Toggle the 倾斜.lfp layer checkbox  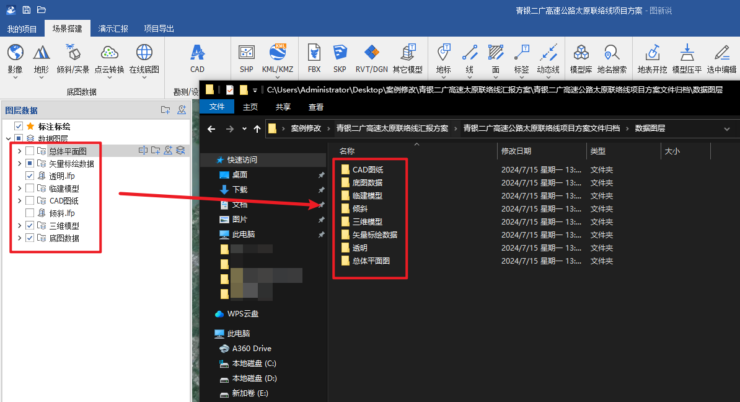point(30,213)
